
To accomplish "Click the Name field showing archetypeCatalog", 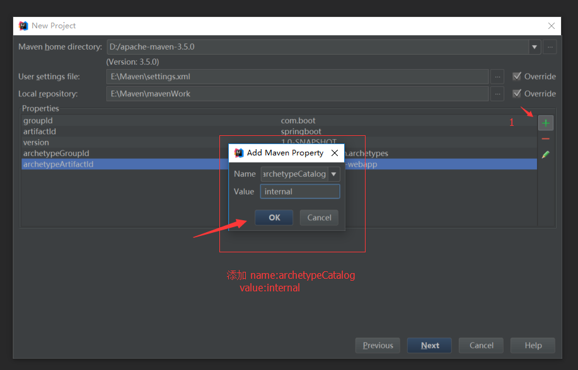I will click(x=294, y=174).
